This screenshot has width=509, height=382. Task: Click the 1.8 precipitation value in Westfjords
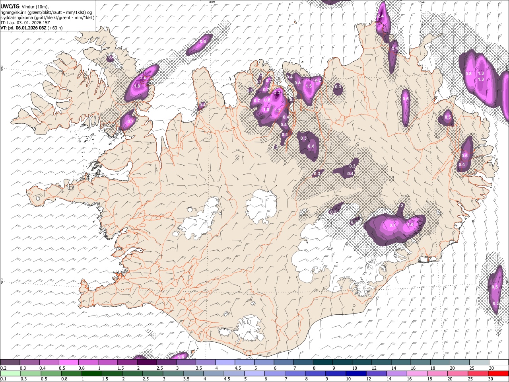[x=137, y=86]
